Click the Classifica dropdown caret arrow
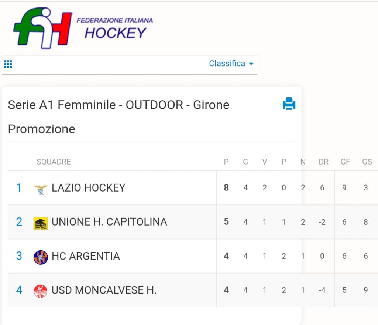Viewport: 378px width, 325px height. 251,64
